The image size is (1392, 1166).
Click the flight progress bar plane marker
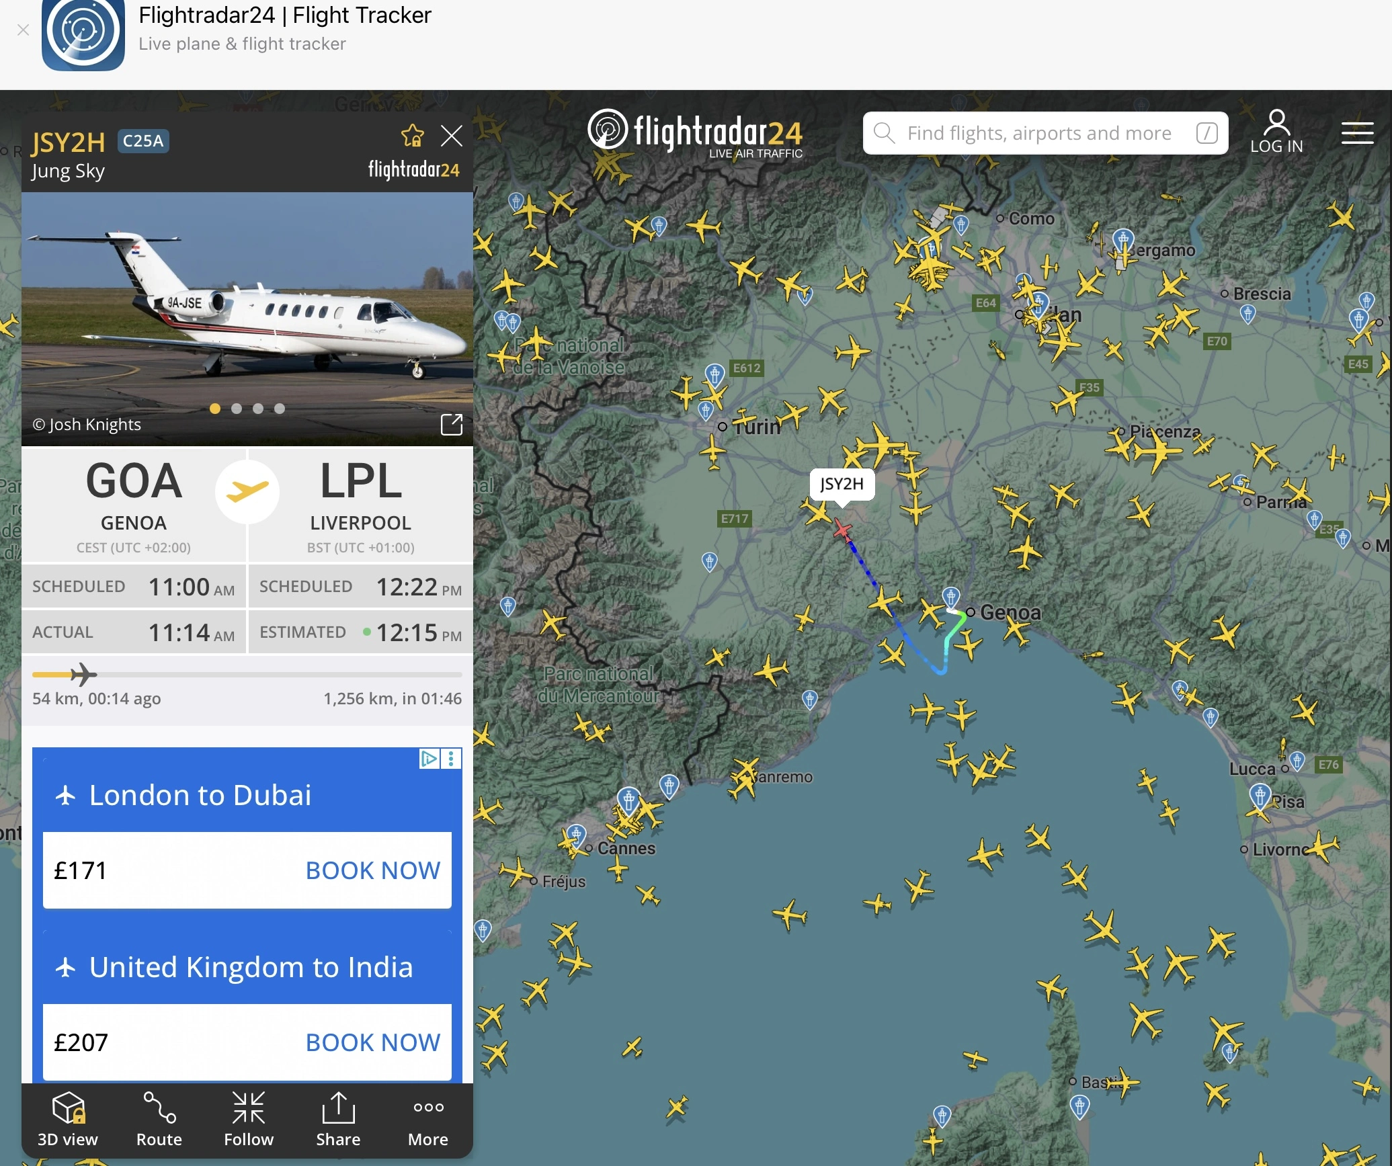[x=83, y=674]
